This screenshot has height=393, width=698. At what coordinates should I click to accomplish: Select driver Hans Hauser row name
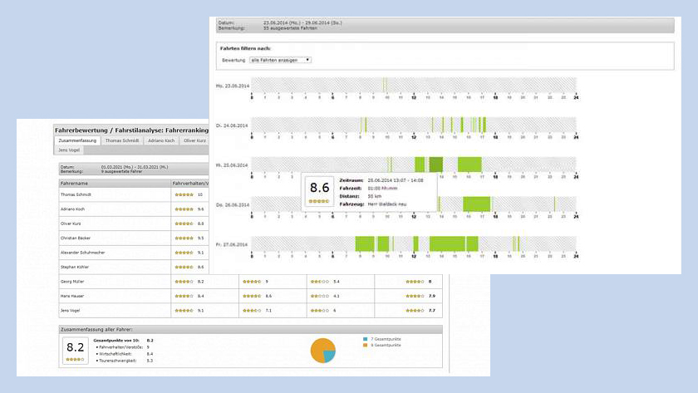72,296
